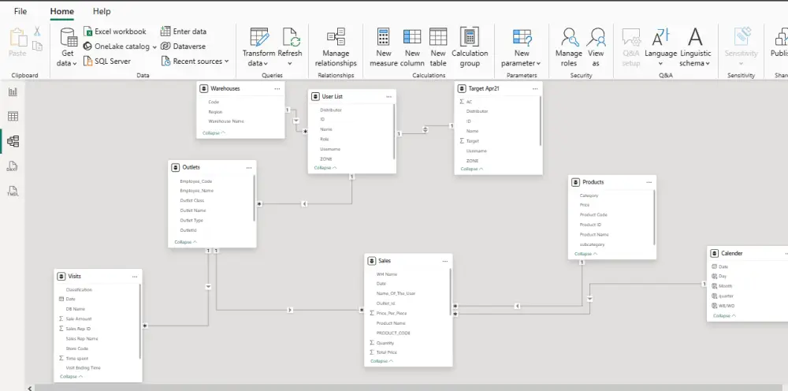Open more options for Target Apr21 table

click(535, 88)
